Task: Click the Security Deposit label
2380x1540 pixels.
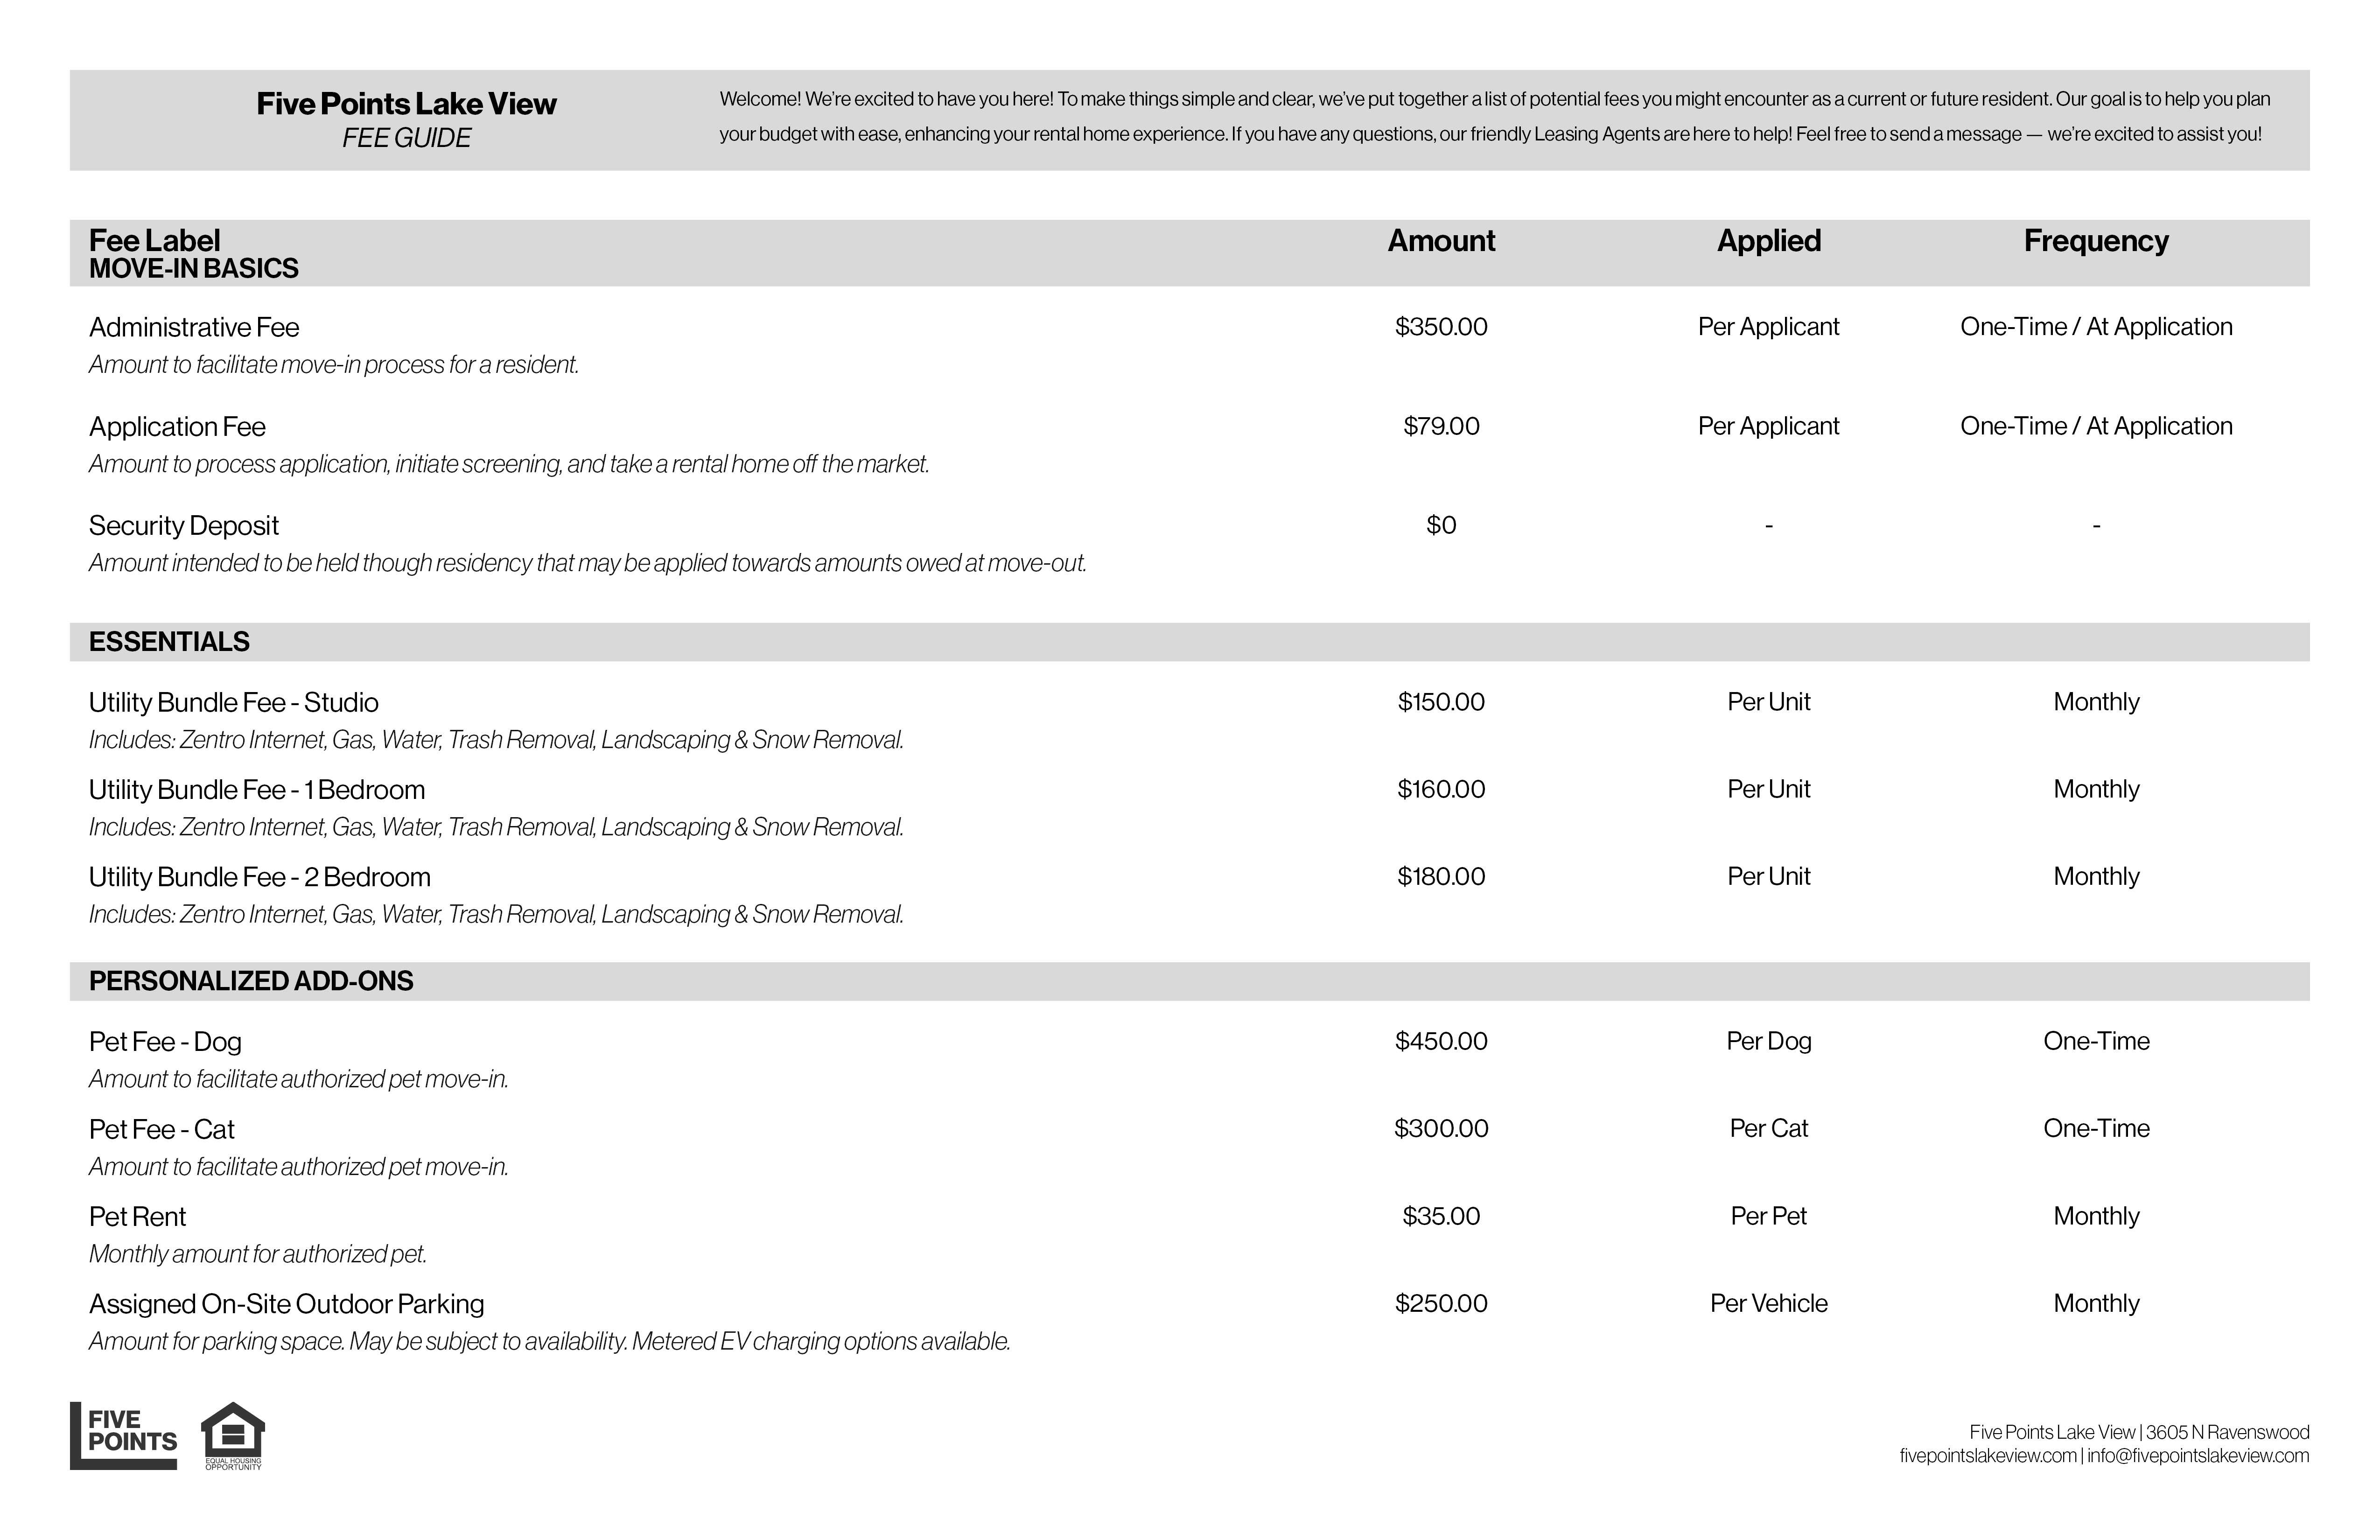Action: click(184, 526)
